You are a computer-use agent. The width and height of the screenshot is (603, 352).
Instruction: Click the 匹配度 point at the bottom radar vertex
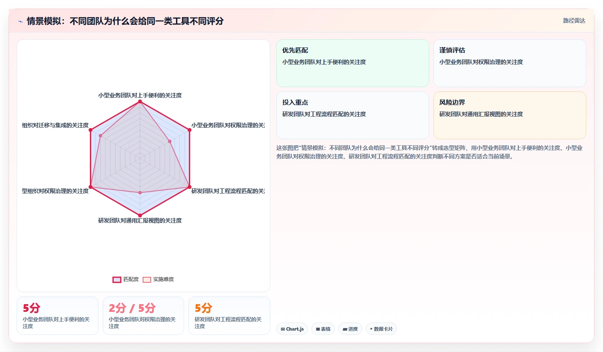click(140, 215)
